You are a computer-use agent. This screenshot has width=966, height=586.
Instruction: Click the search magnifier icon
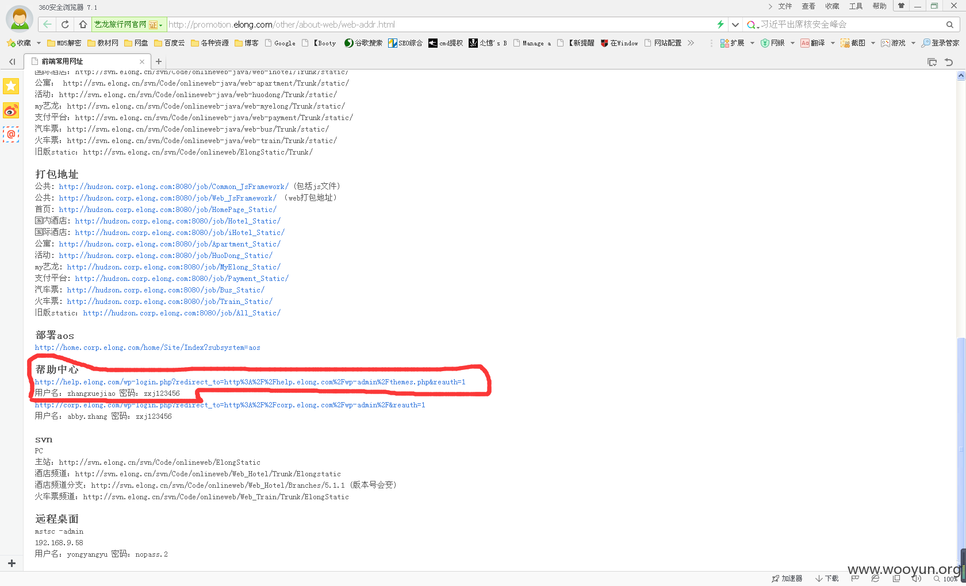pyautogui.click(x=950, y=25)
